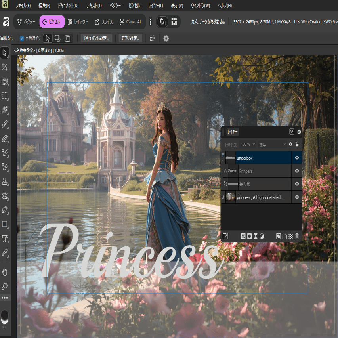Open context toolbar settings gear
The width and height of the screenshot is (338, 338).
(166, 38)
